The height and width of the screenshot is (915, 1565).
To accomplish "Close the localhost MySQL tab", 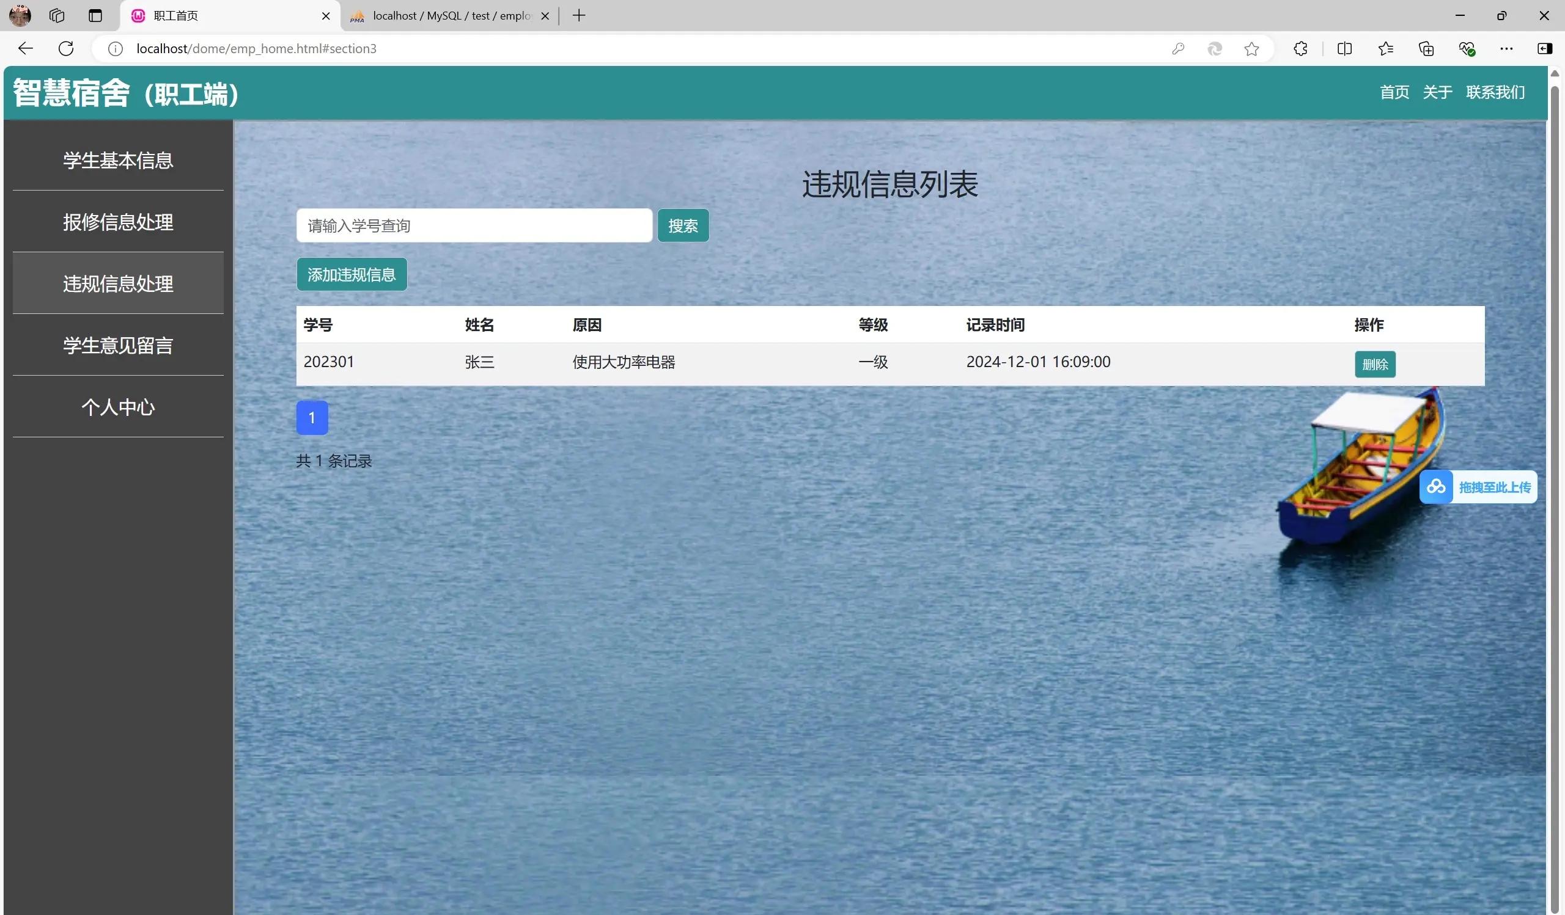I will click(545, 16).
